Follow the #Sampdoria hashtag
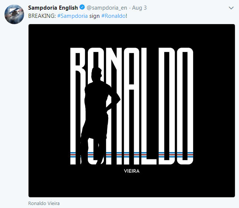This screenshot has width=239, height=208. pos(73,16)
